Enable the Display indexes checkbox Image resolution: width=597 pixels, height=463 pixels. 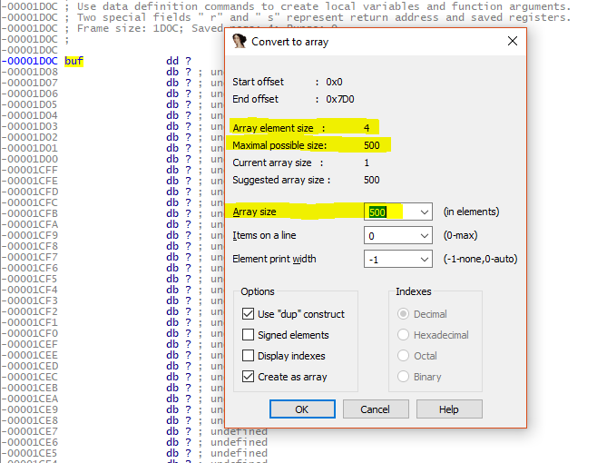click(x=249, y=356)
